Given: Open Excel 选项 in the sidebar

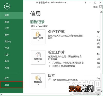Looking at the screenshot, I should (x=12, y=85).
